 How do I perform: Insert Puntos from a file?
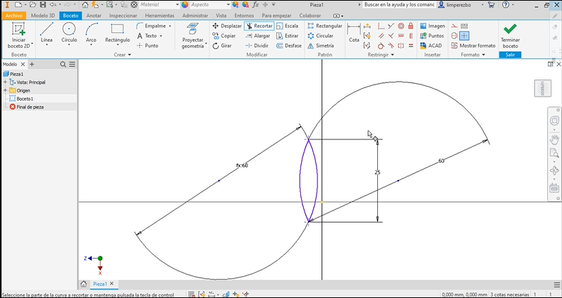click(432, 36)
